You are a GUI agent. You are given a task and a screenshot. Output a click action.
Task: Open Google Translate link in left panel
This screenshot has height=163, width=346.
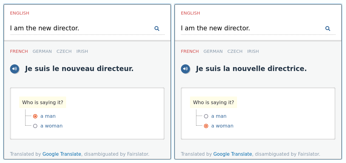coord(62,154)
